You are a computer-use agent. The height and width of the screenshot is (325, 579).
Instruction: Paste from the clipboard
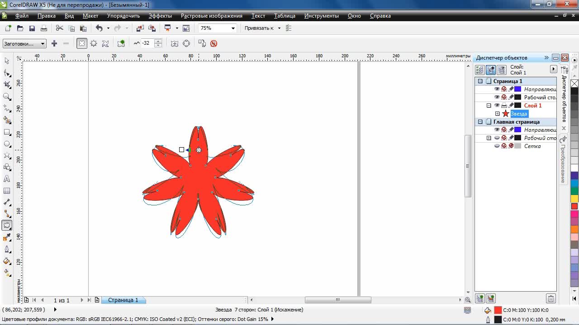[83, 28]
